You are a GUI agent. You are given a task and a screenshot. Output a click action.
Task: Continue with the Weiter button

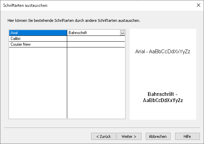click(129, 136)
